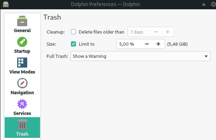216x140 pixels.
Task: Open the General settings page
Action: (22, 24)
